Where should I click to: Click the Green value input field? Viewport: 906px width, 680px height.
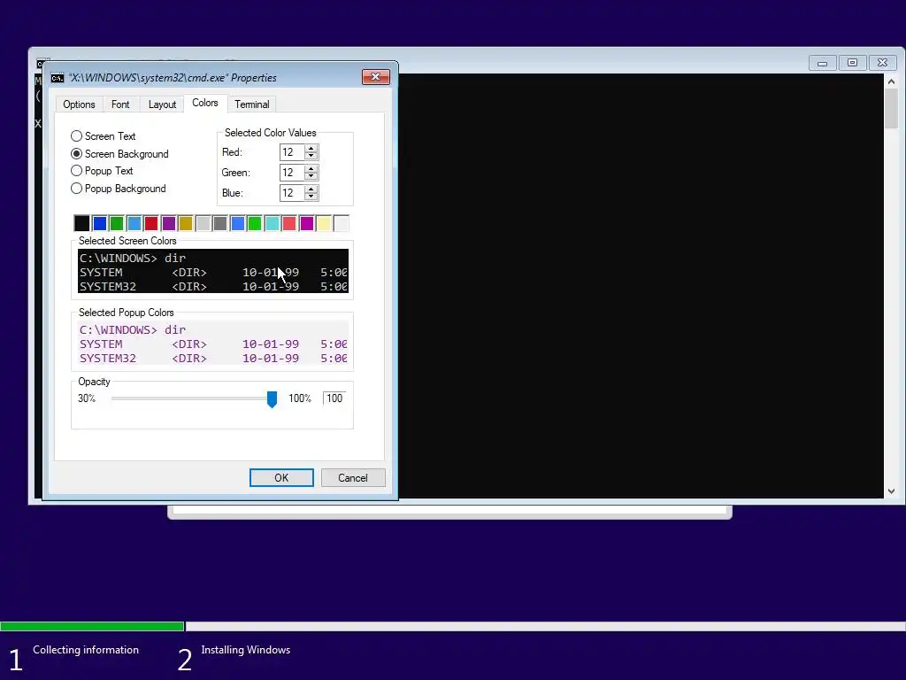pos(292,173)
